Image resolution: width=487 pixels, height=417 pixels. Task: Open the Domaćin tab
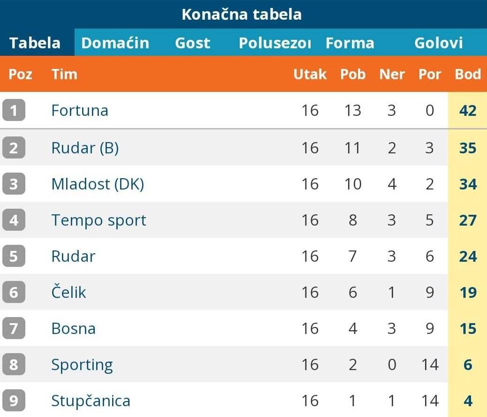tap(115, 43)
